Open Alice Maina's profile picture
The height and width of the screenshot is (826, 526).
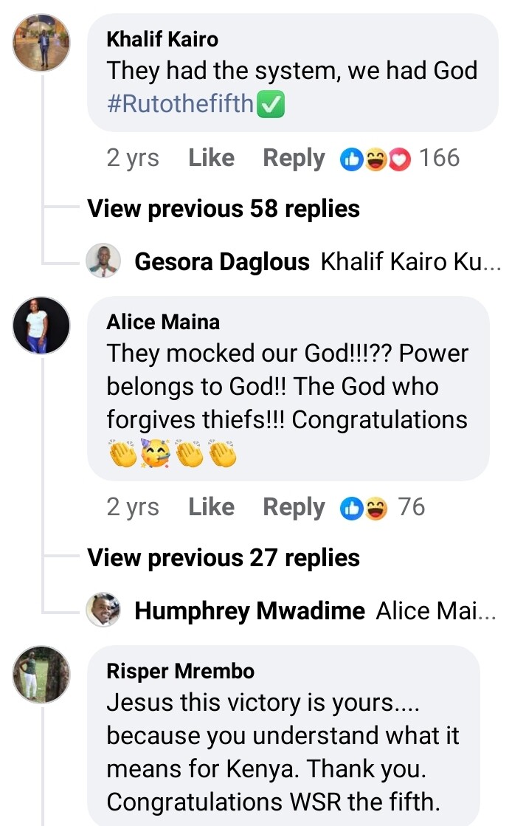pyautogui.click(x=42, y=326)
